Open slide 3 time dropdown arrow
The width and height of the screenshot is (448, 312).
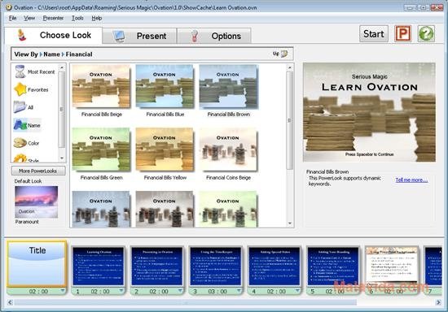[239, 291]
